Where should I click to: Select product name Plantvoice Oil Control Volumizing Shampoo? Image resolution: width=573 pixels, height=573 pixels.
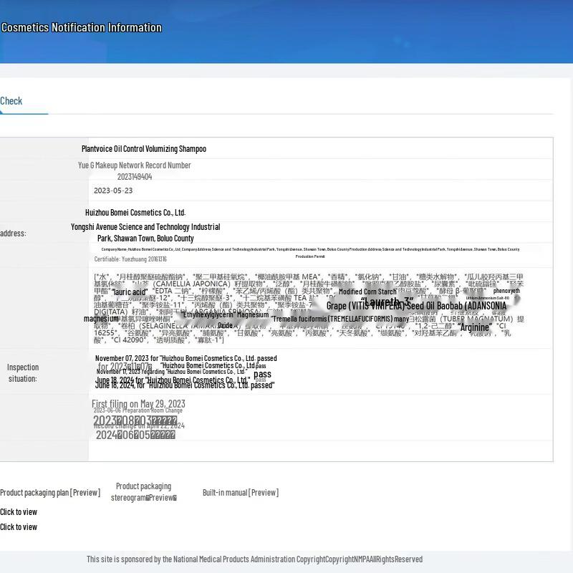coord(144,149)
